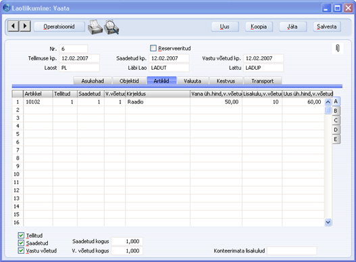Minimize the Laoliikumine window
Image resolution: width=356 pixels, height=262 pixels.
tap(326, 8)
